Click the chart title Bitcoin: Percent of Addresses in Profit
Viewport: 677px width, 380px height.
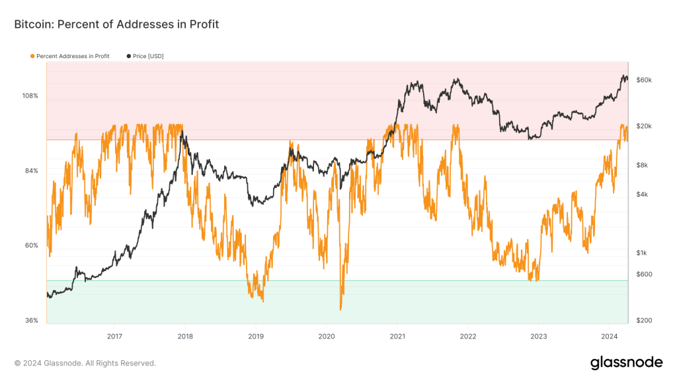[x=116, y=24]
